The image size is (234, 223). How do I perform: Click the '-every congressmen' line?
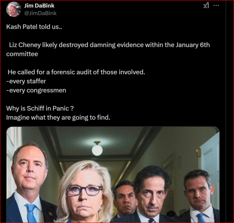click(x=36, y=90)
